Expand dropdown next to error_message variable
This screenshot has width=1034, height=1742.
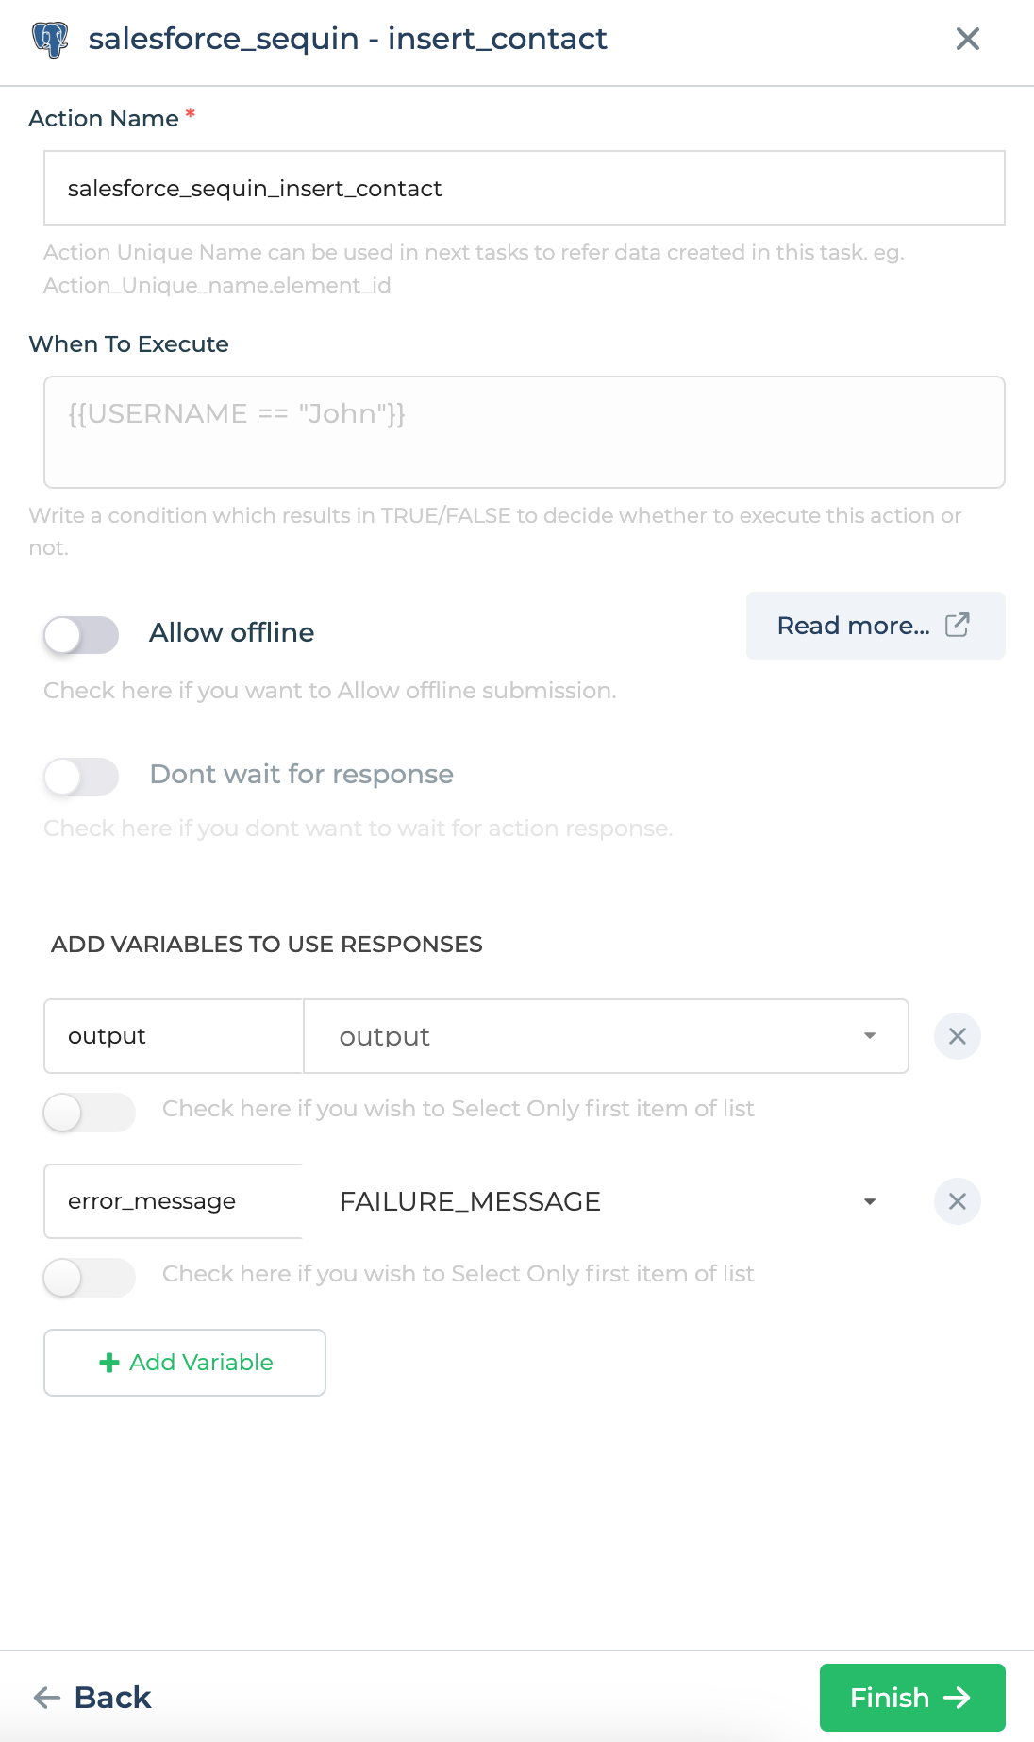[870, 1201]
